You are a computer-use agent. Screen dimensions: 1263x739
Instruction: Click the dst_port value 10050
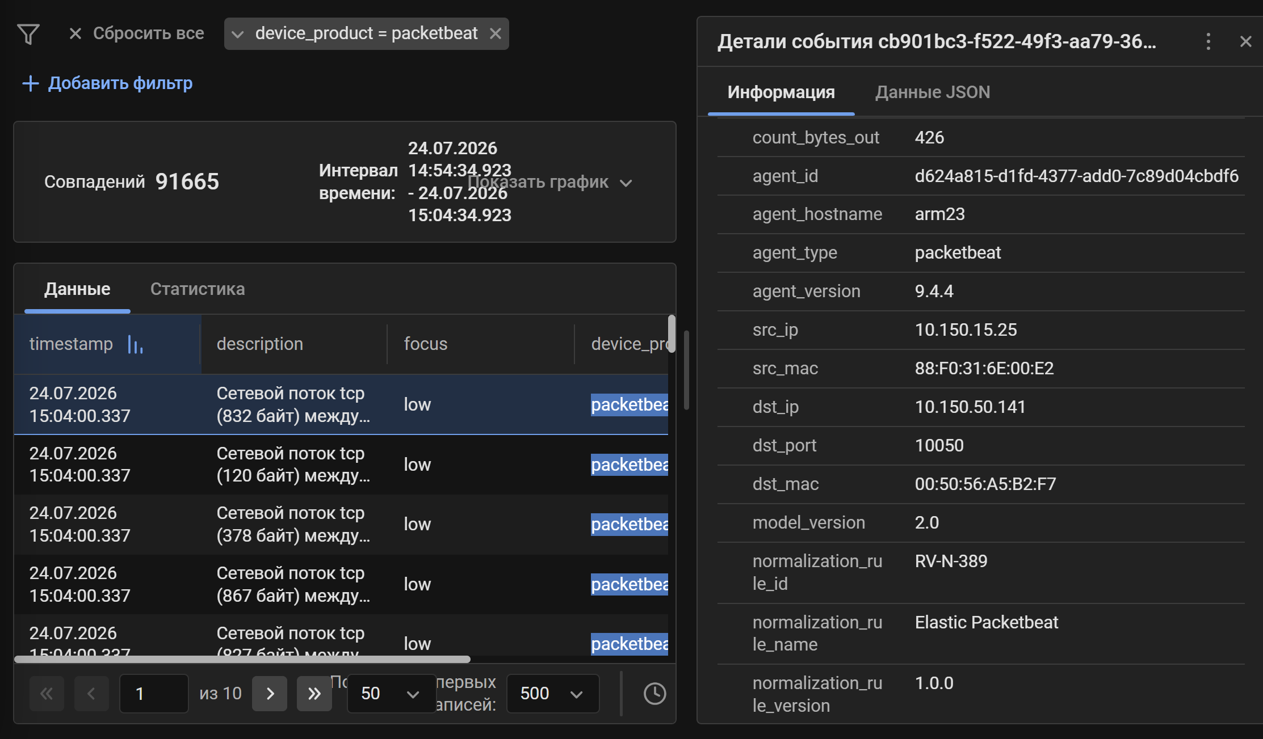pos(939,445)
